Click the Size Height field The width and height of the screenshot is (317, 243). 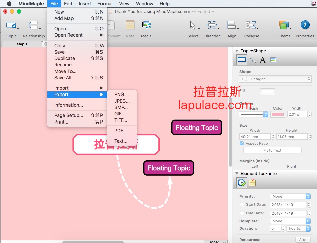click(x=292, y=137)
